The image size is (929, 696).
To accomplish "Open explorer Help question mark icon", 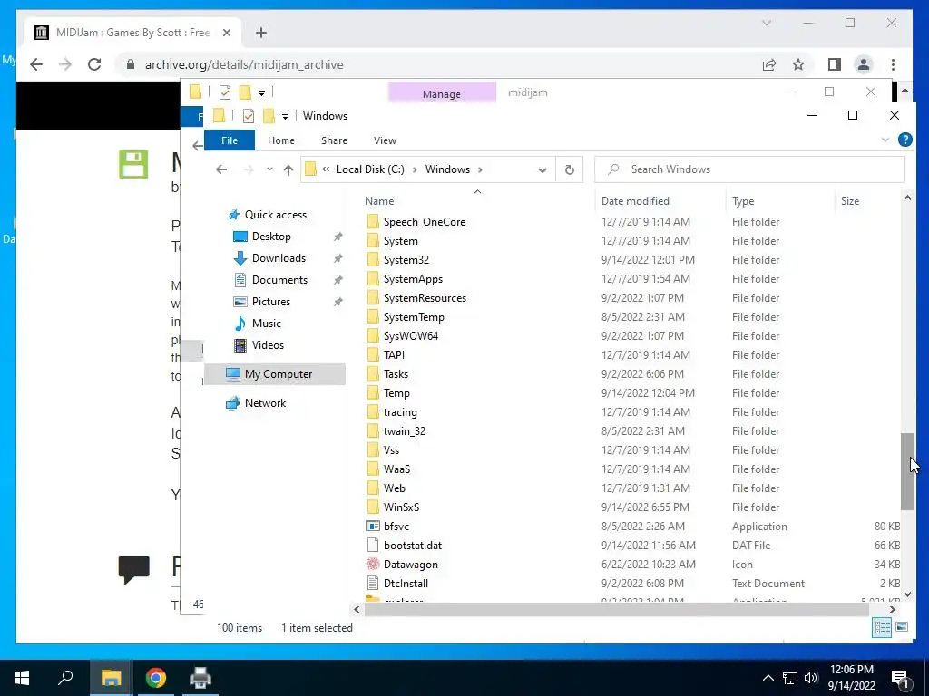I will point(905,140).
